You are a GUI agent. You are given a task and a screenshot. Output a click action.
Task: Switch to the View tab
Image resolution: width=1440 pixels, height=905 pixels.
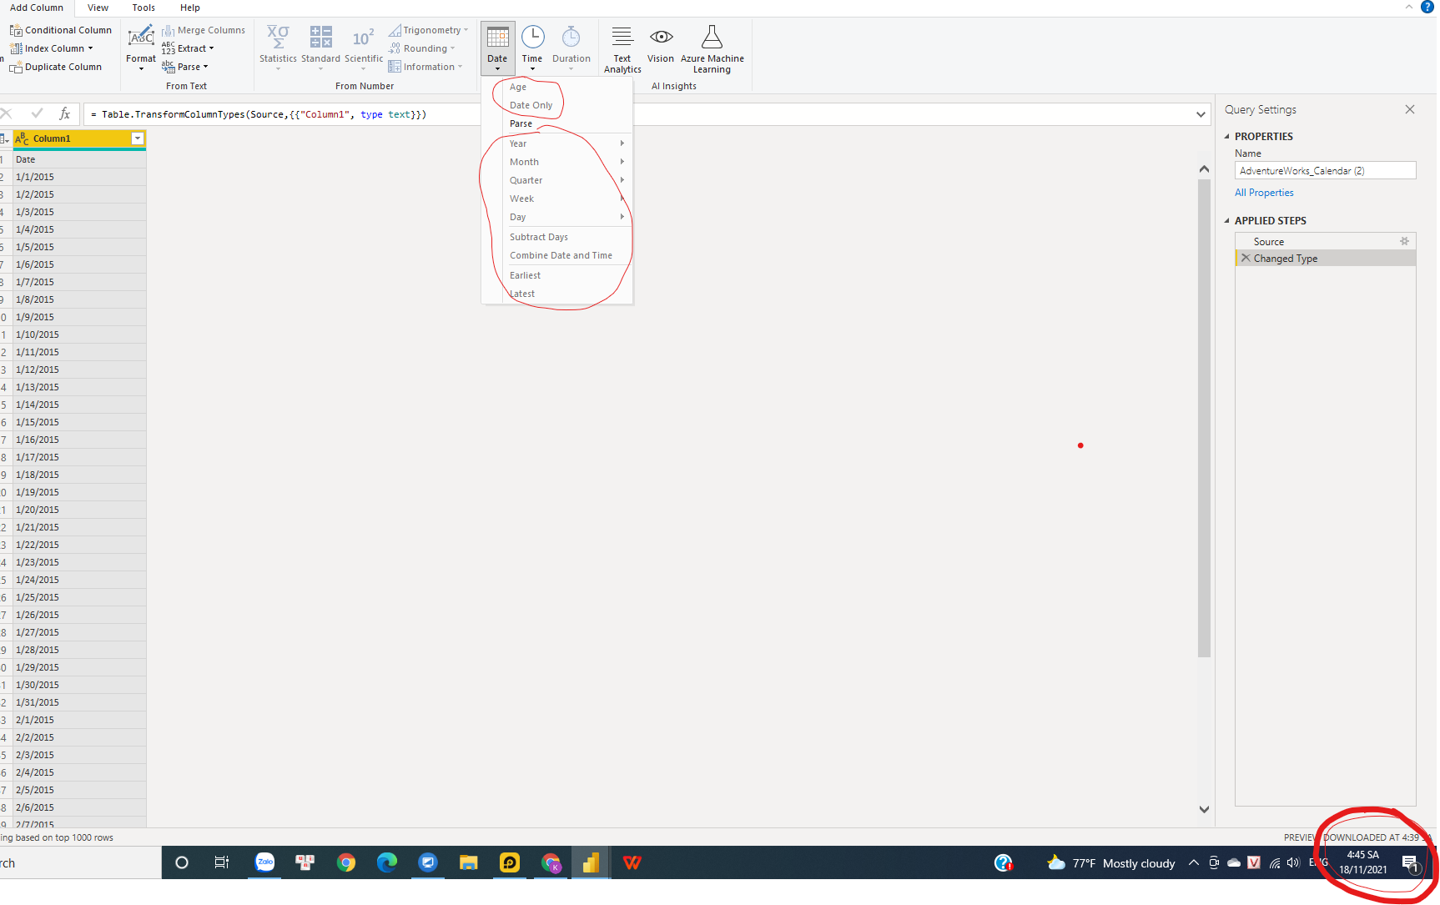click(x=98, y=8)
